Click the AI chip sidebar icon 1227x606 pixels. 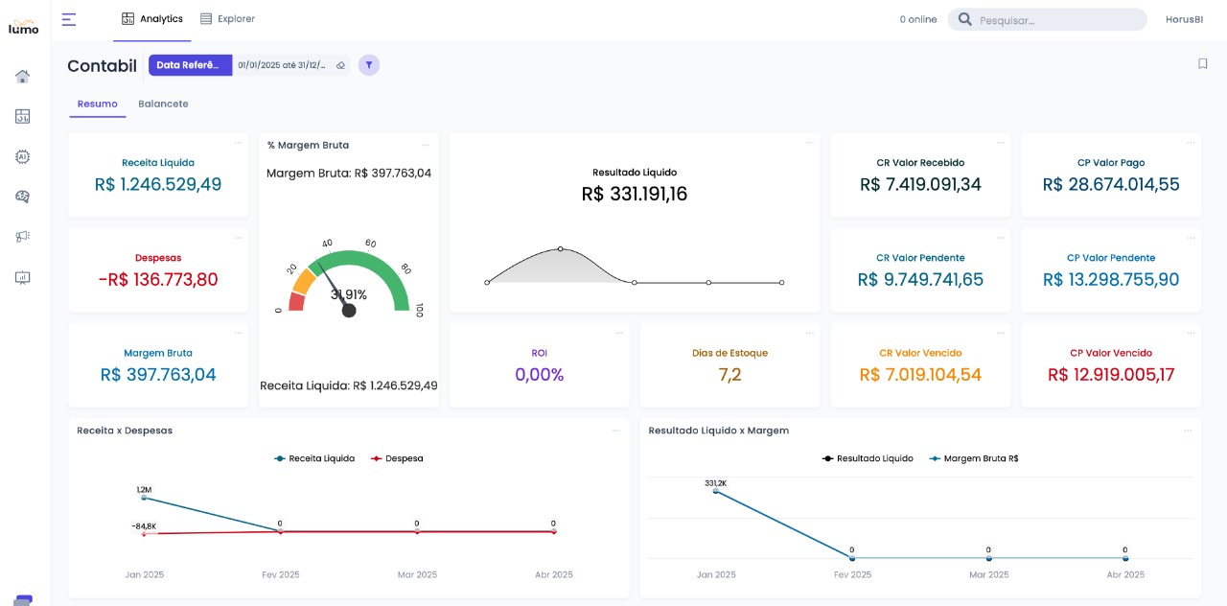click(23, 156)
